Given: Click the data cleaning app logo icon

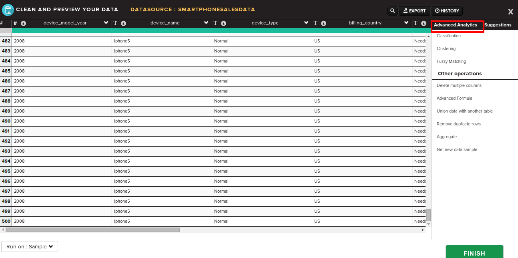Looking at the screenshot, I should pyautogui.click(x=8, y=10).
